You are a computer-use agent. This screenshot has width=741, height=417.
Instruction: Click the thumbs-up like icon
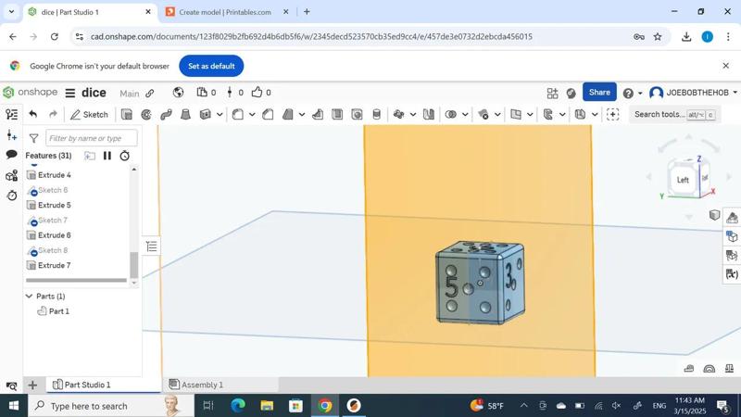coord(257,92)
